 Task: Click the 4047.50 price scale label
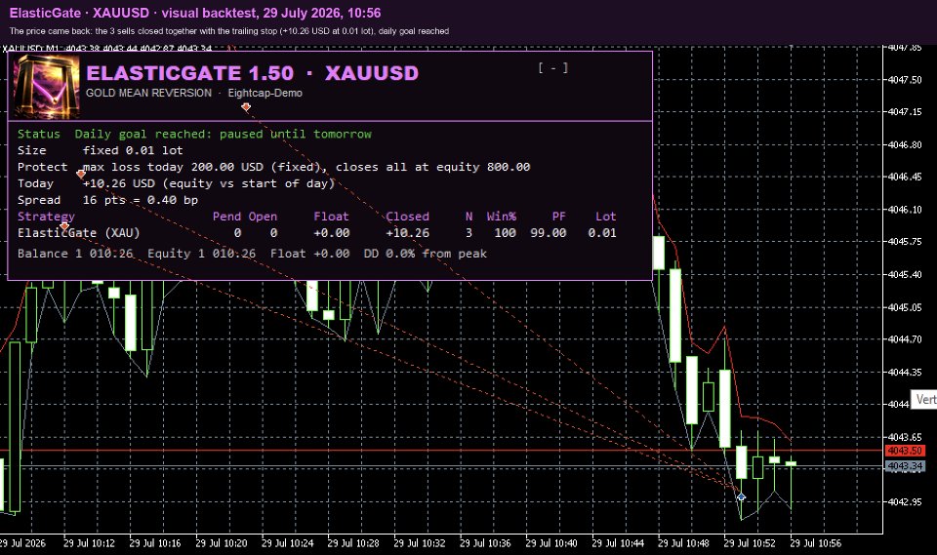click(904, 79)
